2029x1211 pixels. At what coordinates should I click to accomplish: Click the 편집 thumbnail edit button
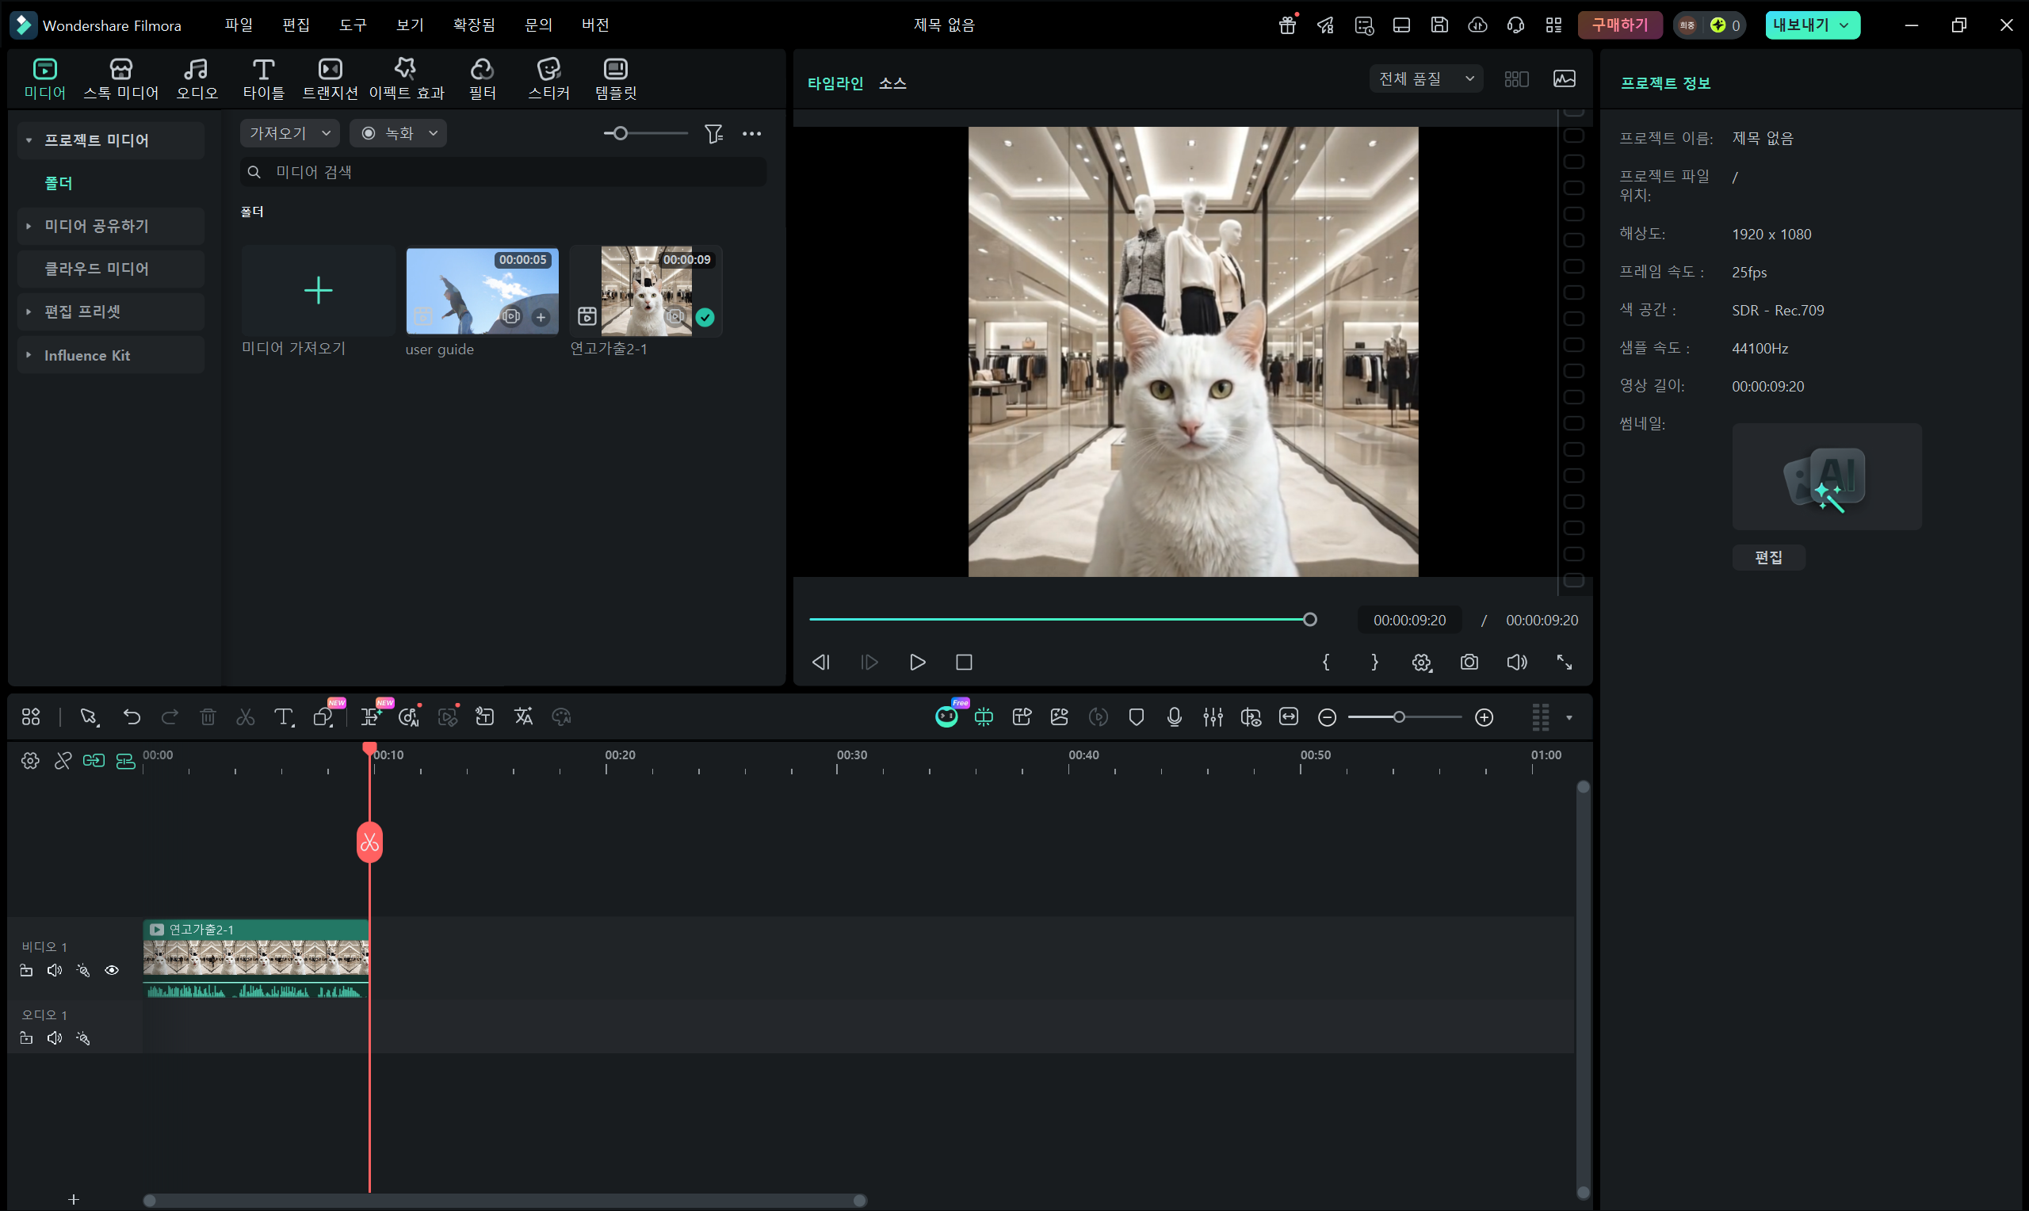point(1768,557)
